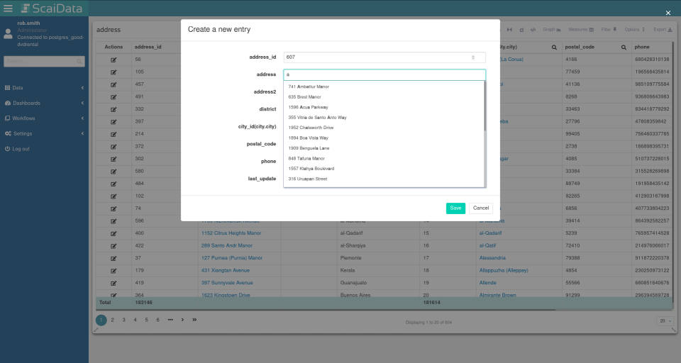Click the square window icon in toolbar

click(x=521, y=30)
